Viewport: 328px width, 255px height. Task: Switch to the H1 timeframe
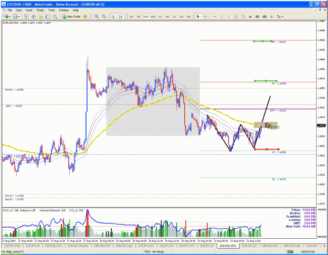point(160,16)
